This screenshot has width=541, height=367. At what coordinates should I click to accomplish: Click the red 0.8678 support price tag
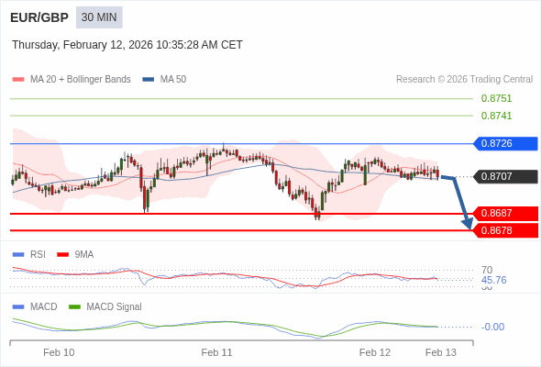(505, 230)
